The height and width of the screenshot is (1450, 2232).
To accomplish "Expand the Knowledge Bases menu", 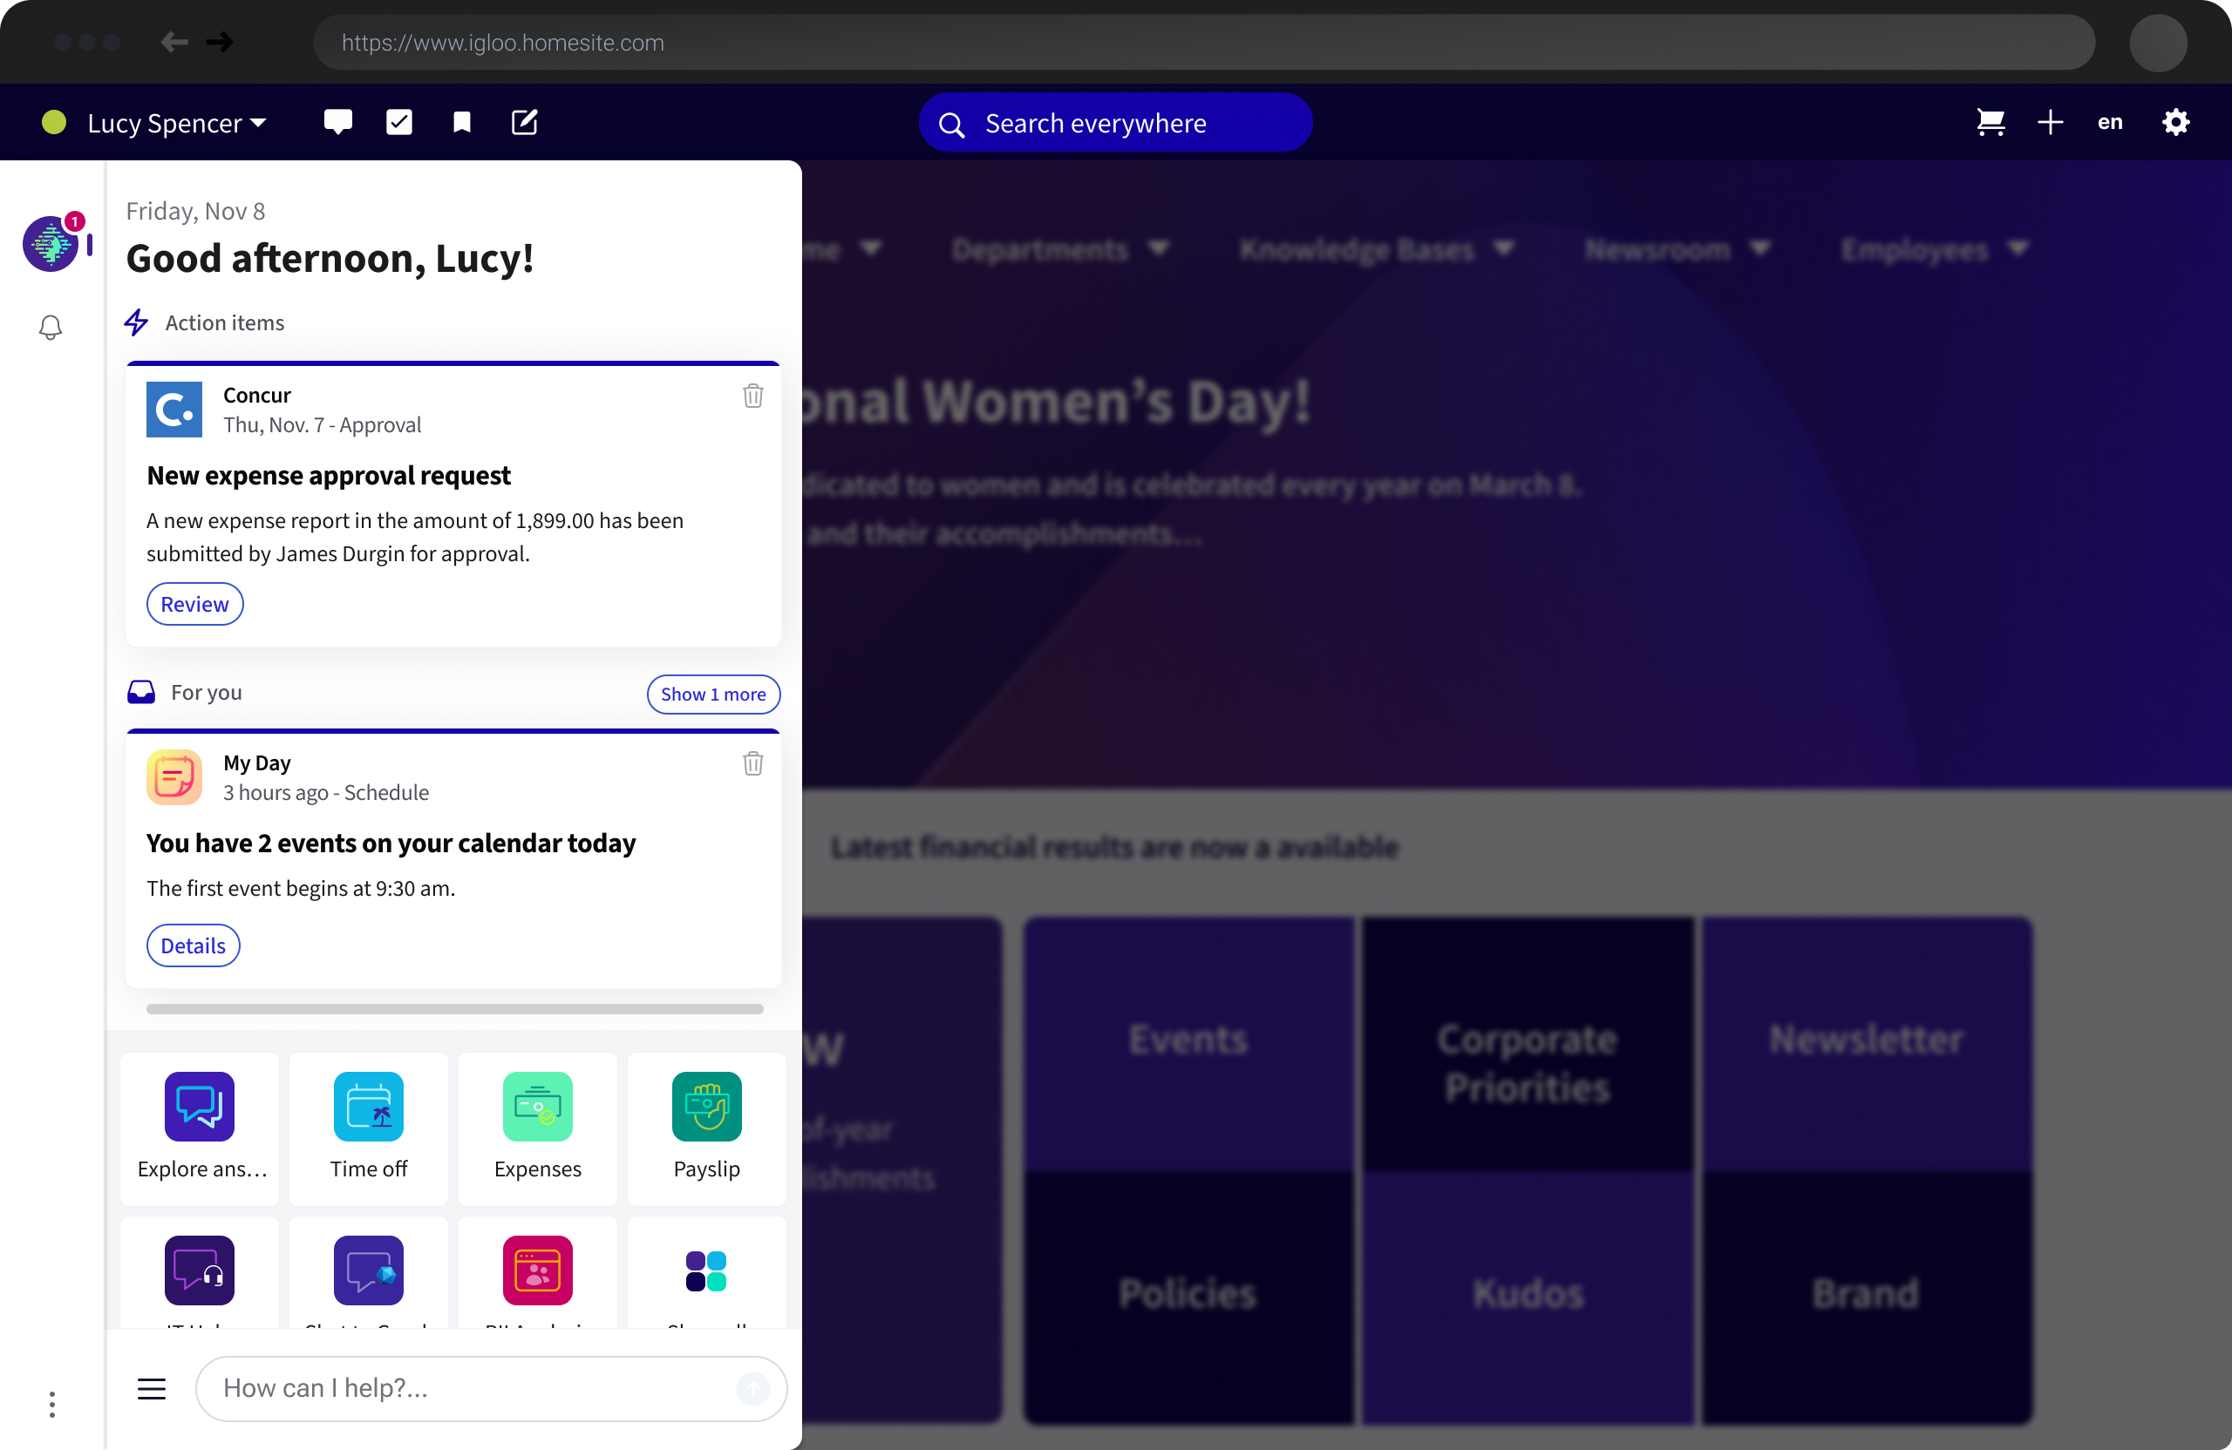I will pyautogui.click(x=1376, y=249).
